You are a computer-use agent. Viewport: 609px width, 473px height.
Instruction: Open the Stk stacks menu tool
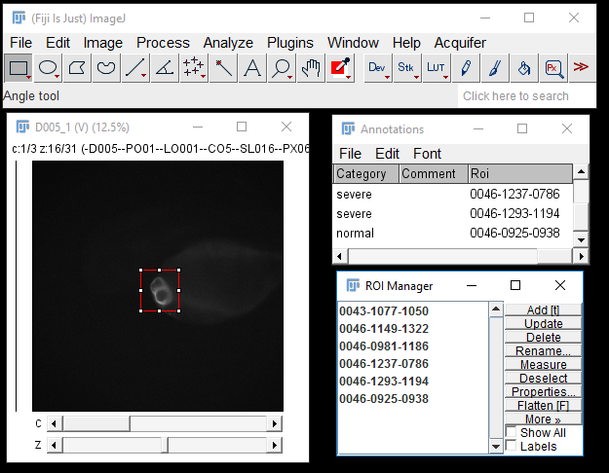click(x=406, y=68)
